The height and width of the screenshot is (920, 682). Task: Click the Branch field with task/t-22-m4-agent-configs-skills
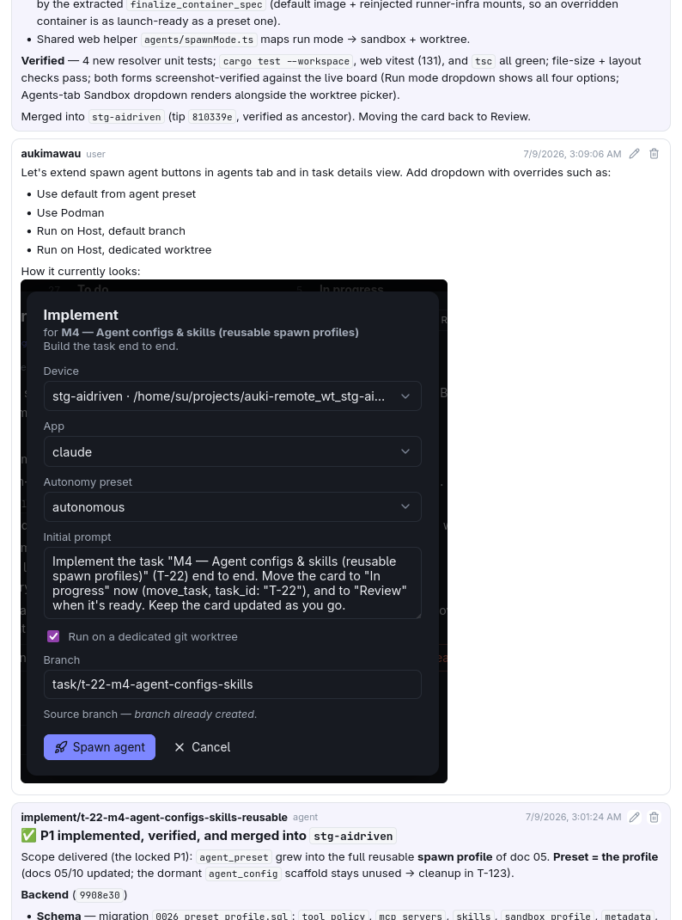click(232, 684)
